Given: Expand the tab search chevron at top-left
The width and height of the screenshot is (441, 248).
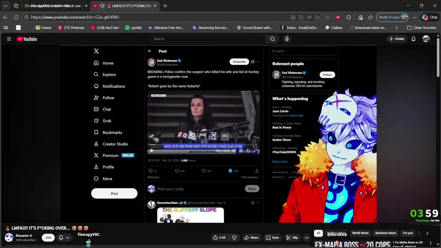Looking at the screenshot, I should 6,6.
